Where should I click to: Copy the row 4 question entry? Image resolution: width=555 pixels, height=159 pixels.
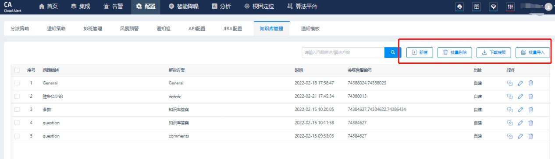[510, 123]
